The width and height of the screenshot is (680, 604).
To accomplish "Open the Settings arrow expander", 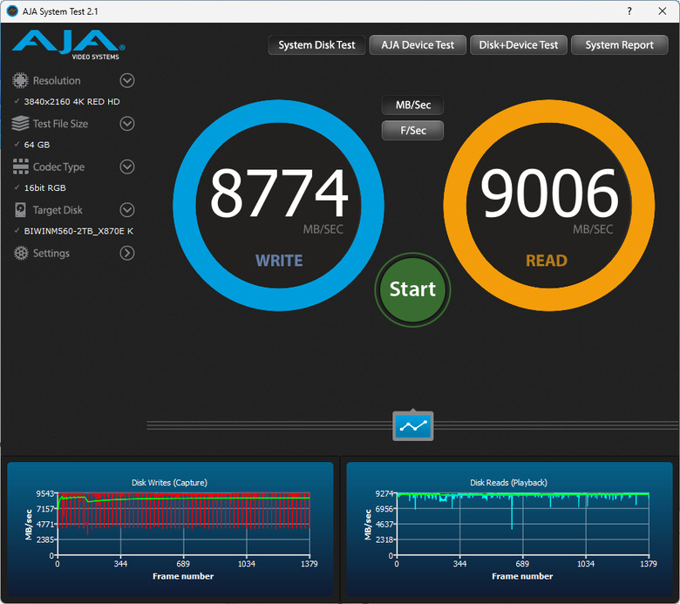I will (127, 253).
